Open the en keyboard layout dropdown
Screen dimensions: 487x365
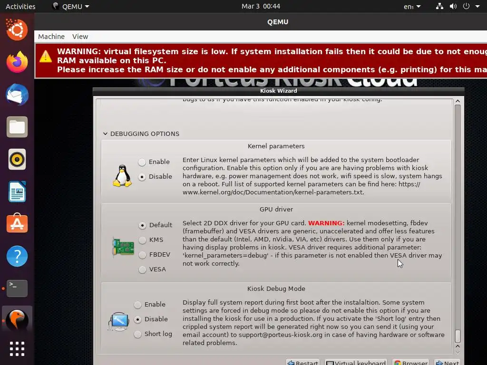412,6
